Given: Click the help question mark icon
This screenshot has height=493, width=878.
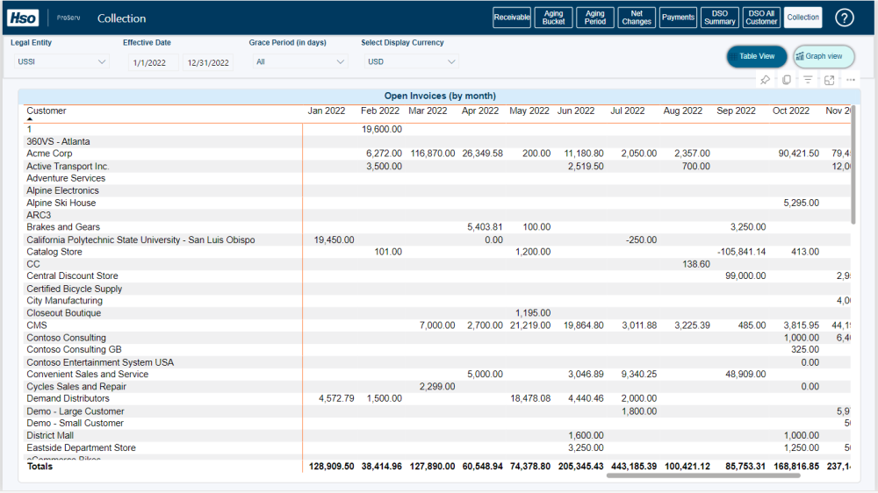Looking at the screenshot, I should [x=844, y=18].
